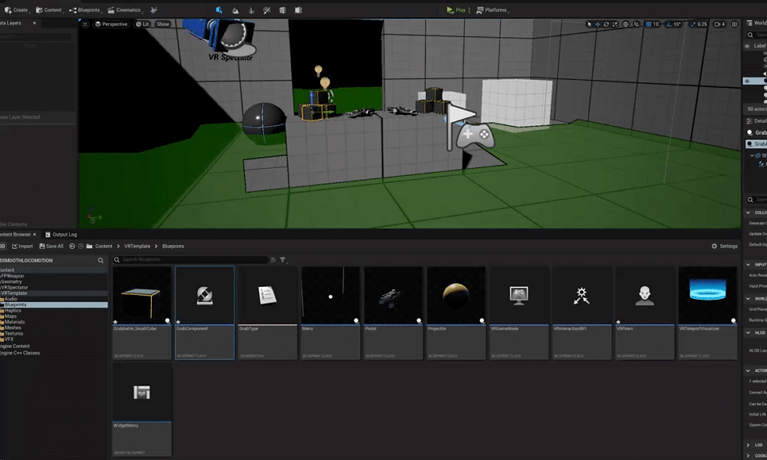767x460 pixels.
Task: Toggle world/local coordinate space
Action: (x=625, y=24)
